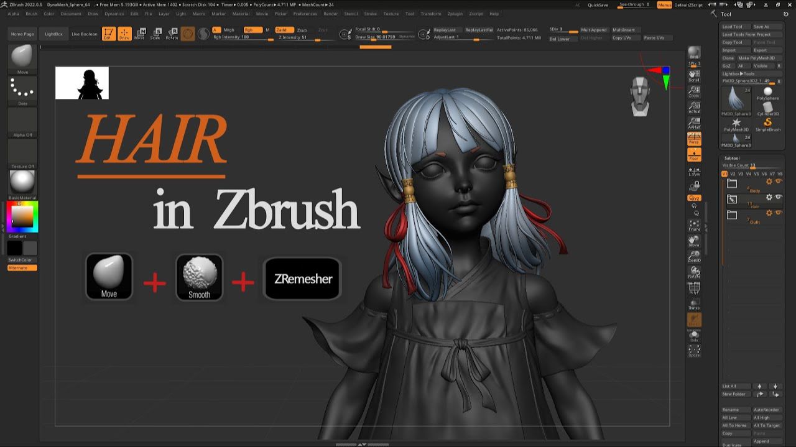Select the PolySphere tool

tap(767, 93)
